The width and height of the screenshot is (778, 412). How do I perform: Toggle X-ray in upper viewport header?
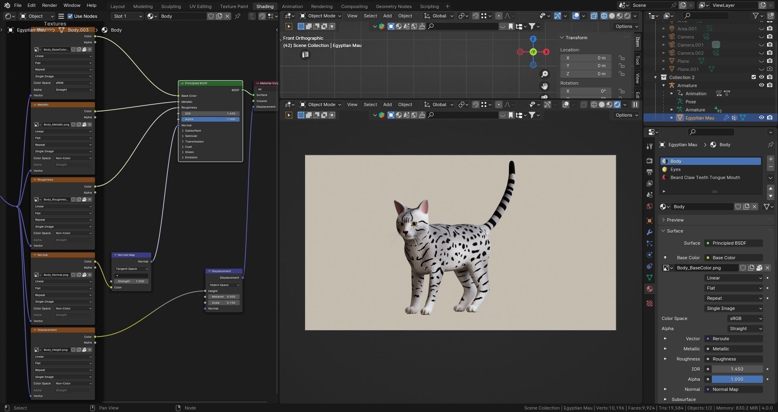[594, 16]
